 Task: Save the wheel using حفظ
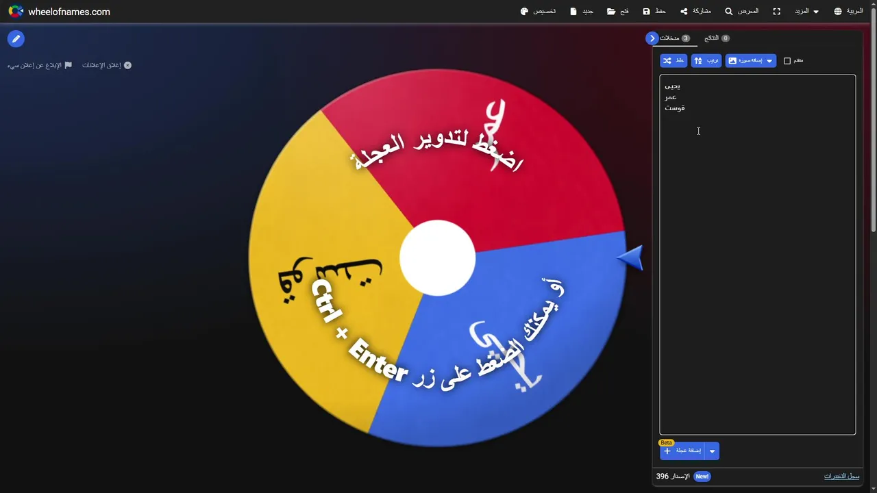(654, 12)
